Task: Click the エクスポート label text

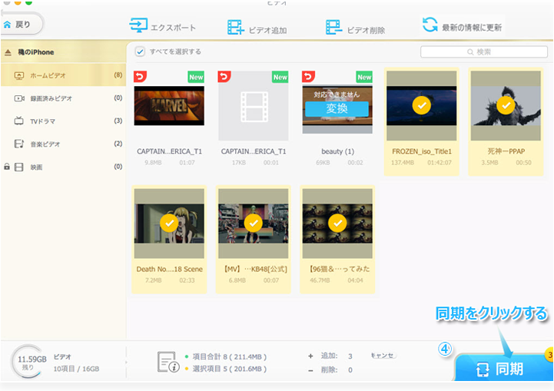Action: tap(173, 28)
